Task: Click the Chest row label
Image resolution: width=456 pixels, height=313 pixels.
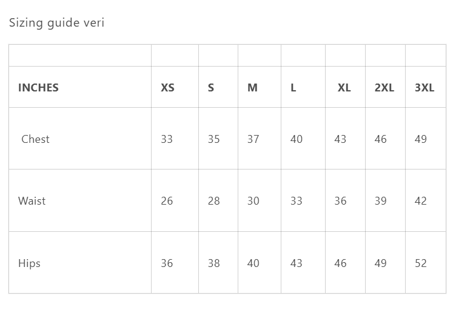Action: click(35, 139)
